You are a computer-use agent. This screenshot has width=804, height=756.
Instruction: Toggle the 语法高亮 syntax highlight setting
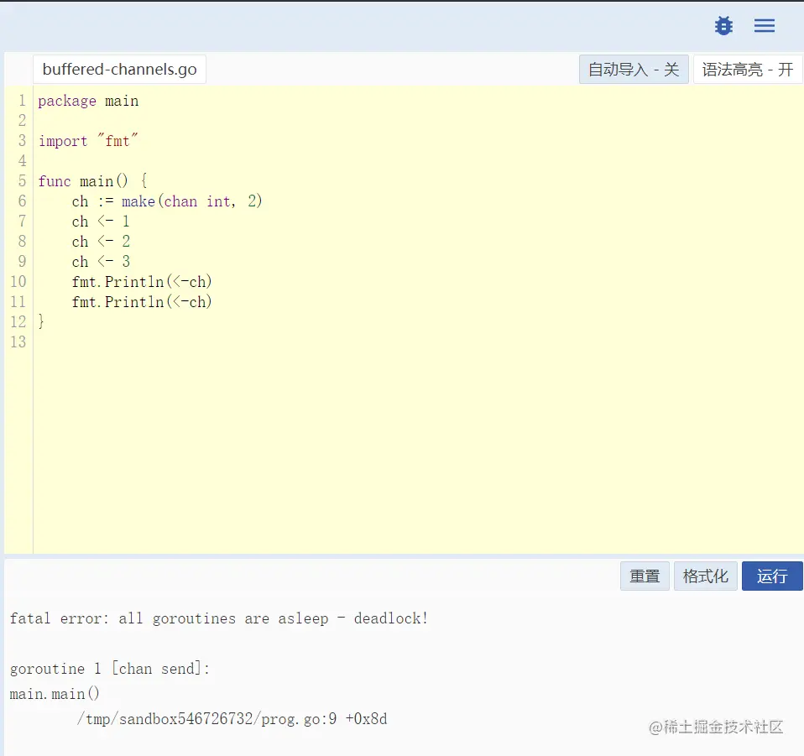(x=748, y=69)
